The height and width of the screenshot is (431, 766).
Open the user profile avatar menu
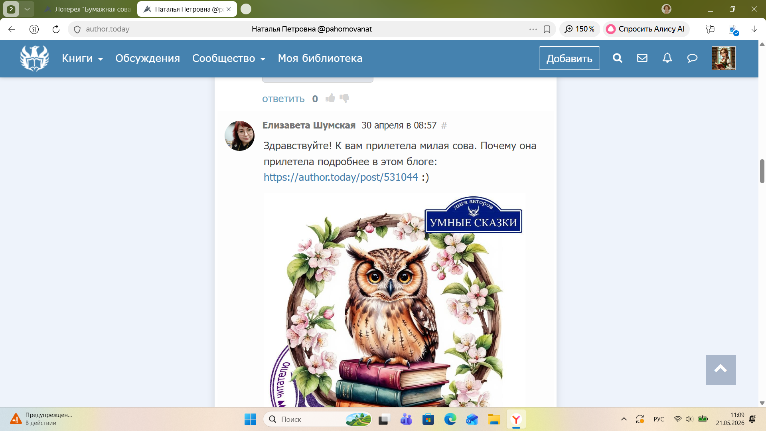click(x=724, y=58)
